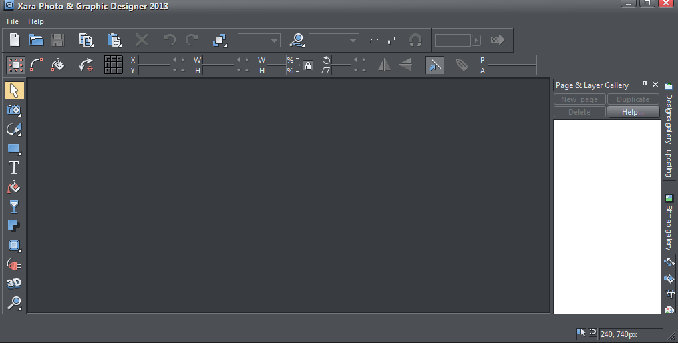The width and height of the screenshot is (678, 343).
Task: Click the Duplicate button
Action: 633,99
